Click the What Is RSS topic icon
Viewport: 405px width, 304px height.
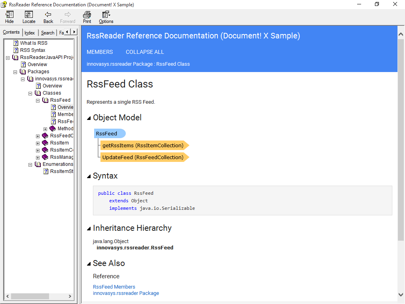pos(16,43)
